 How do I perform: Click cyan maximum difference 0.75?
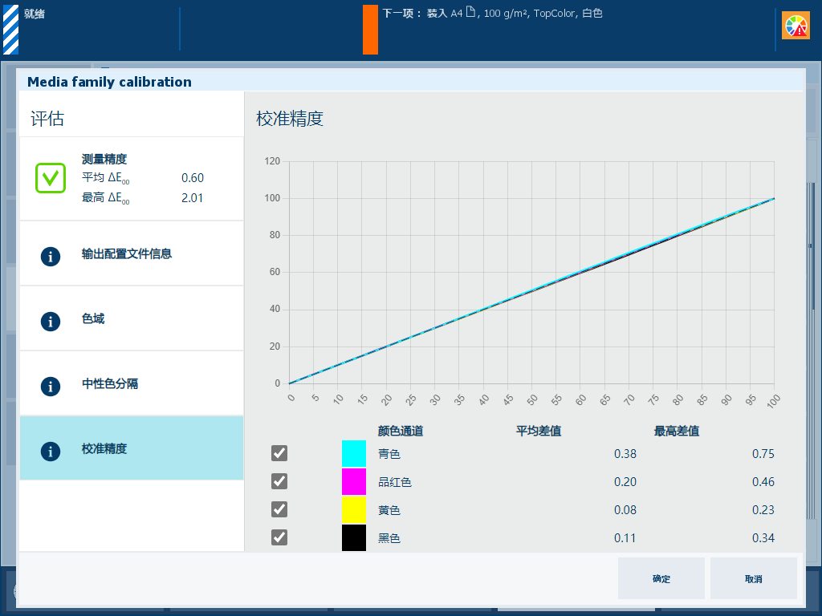tap(763, 454)
